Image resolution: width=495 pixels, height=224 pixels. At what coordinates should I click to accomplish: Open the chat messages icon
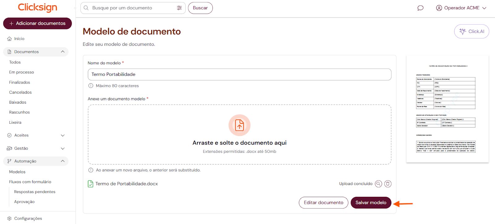pos(420,8)
